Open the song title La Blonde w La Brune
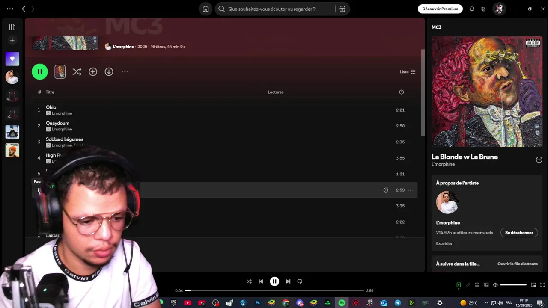This screenshot has width=548, height=308. coord(465,157)
